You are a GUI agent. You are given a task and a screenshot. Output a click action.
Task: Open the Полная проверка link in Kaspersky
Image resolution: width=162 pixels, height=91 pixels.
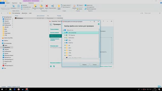click(x=54, y=29)
